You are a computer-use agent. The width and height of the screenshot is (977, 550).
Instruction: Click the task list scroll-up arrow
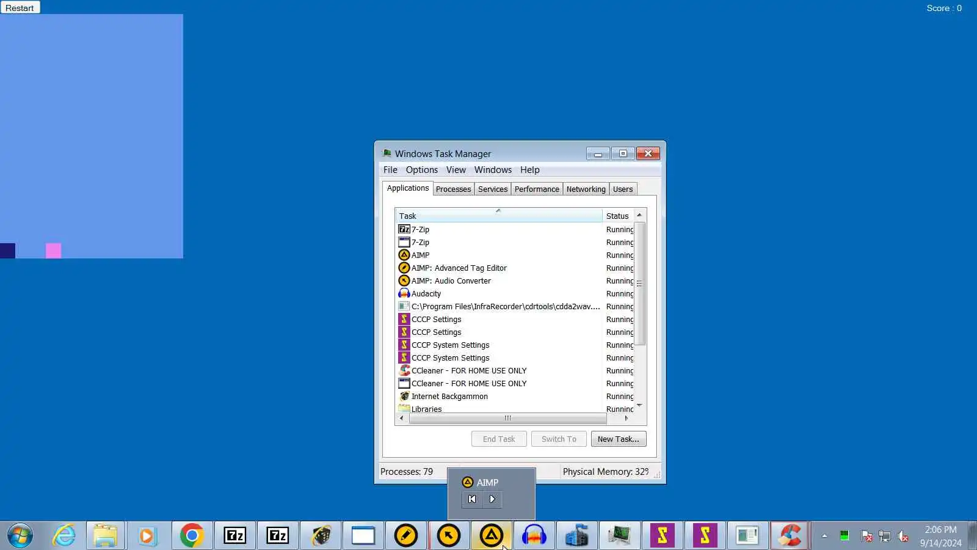click(639, 215)
